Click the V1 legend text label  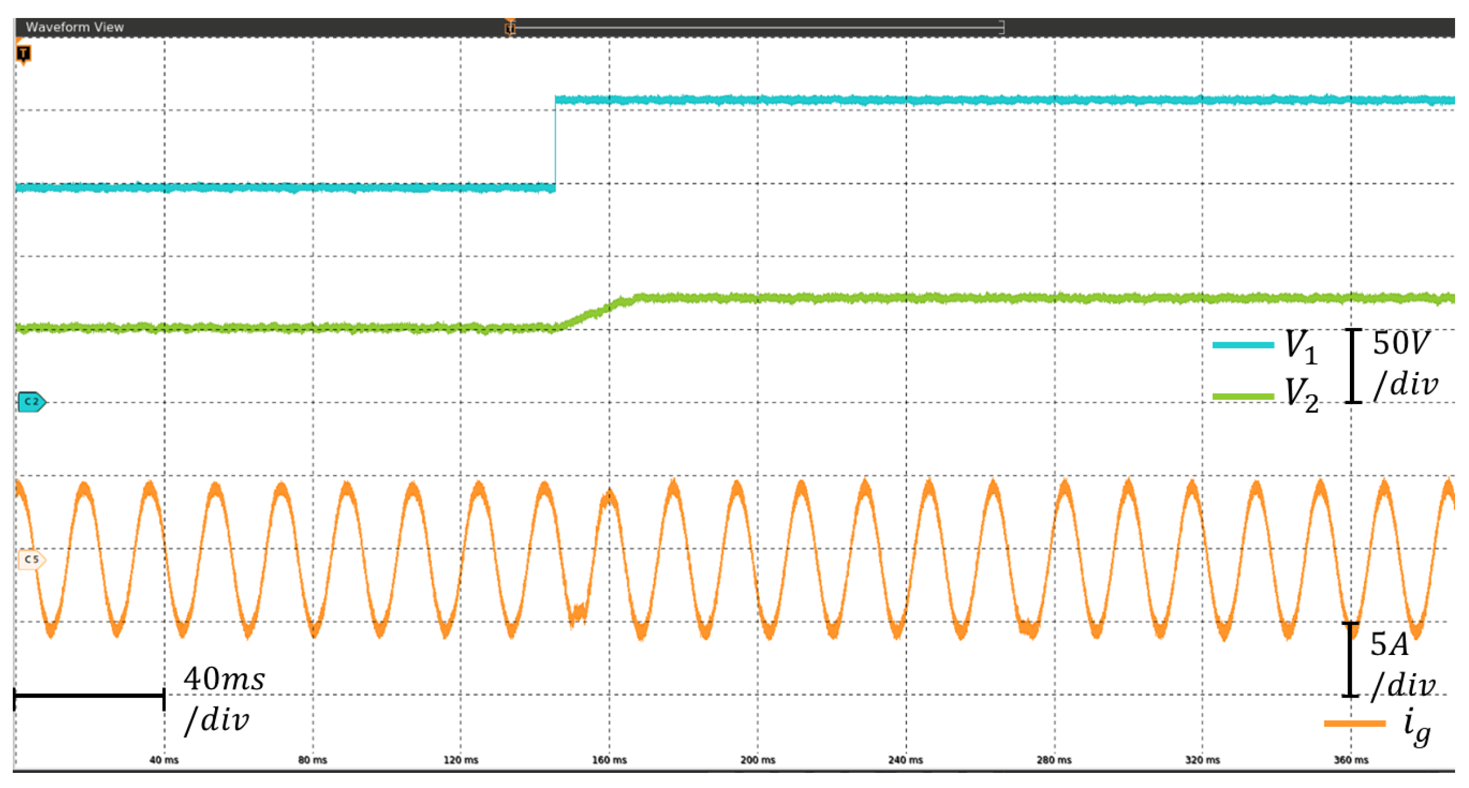(1300, 346)
